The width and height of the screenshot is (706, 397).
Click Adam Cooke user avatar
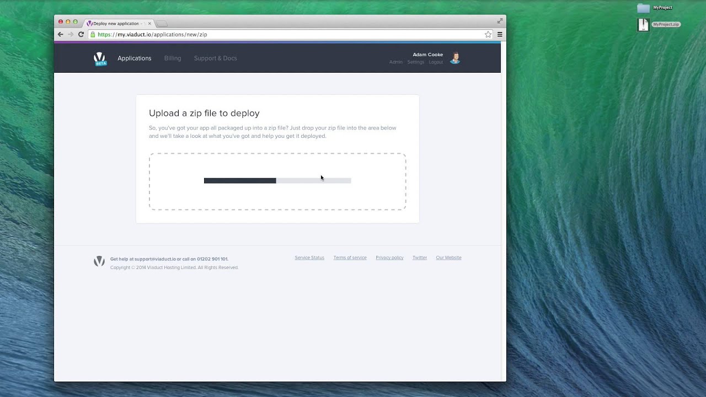(x=455, y=58)
